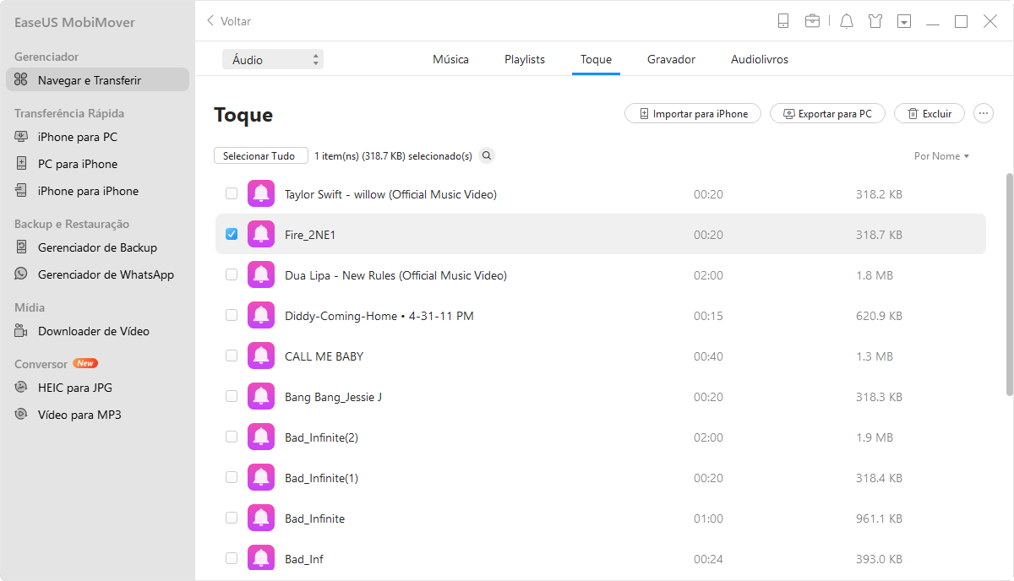Switch to the Audiolivros tab
Image resolution: width=1014 pixels, height=581 pixels.
point(760,60)
